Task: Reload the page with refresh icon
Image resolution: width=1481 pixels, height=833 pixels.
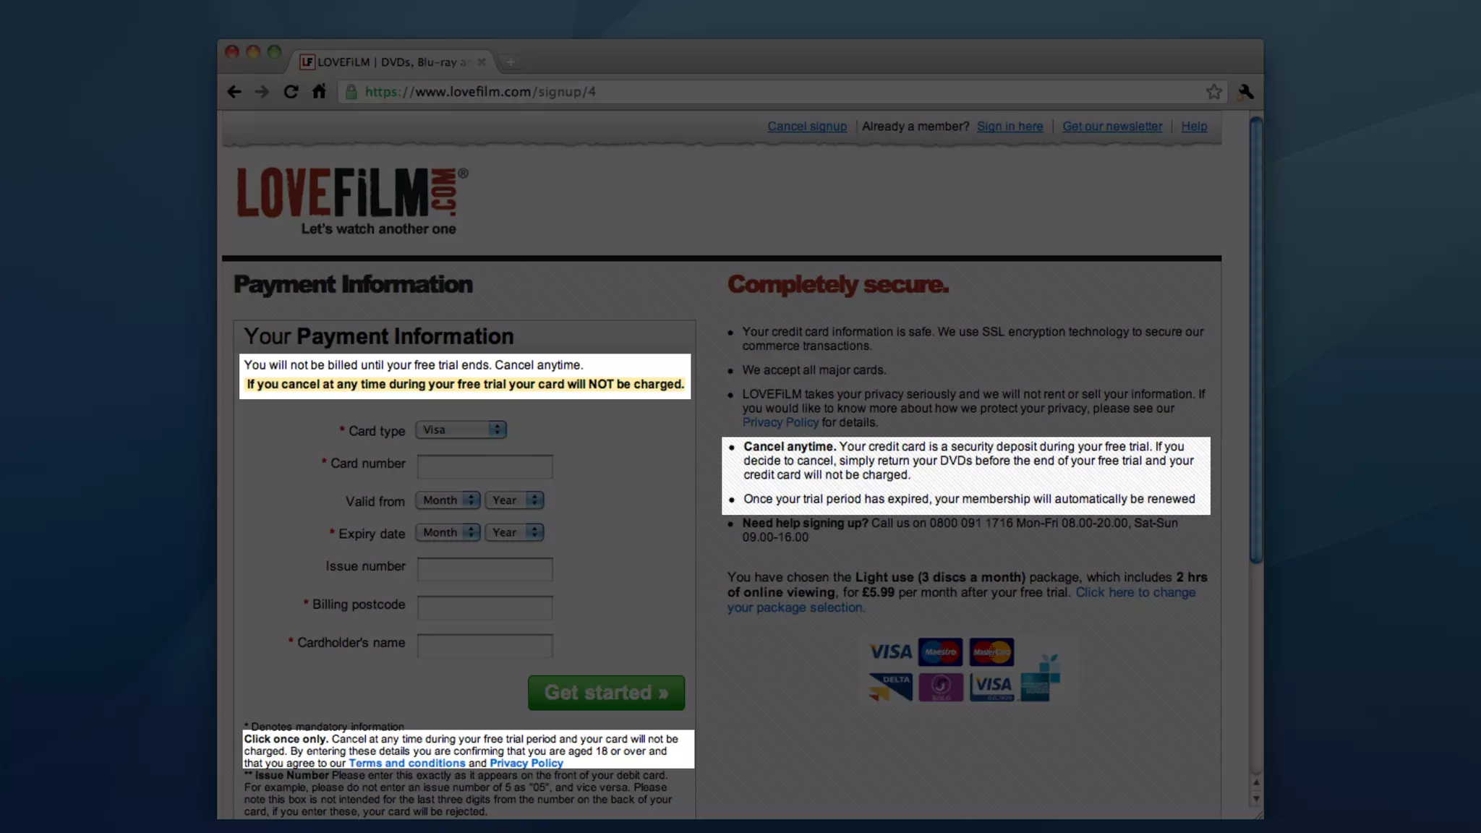Action: (x=291, y=92)
